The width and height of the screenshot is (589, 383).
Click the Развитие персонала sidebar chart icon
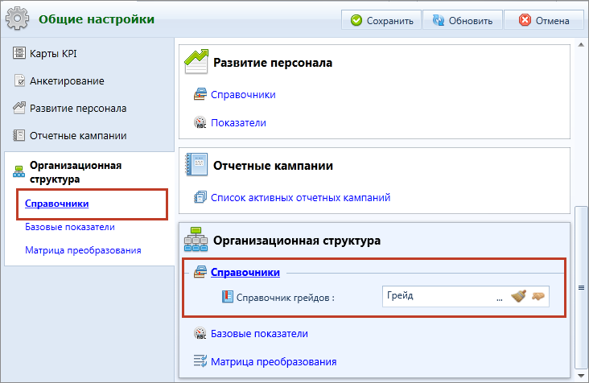pyautogui.click(x=19, y=108)
